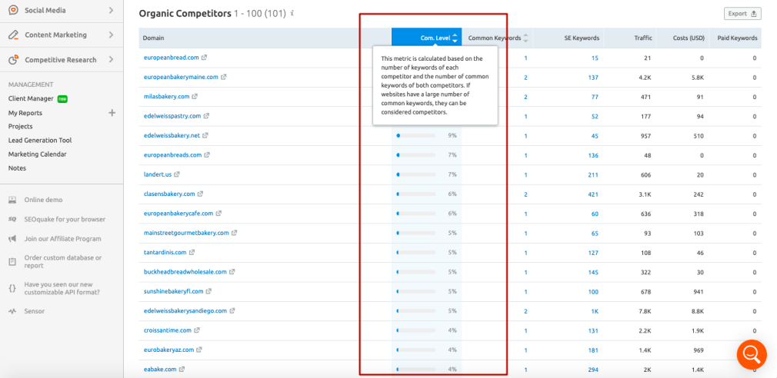Click the SEOquake icon in sidebar
Viewport: 777px width, 378px height.
pos(12,219)
